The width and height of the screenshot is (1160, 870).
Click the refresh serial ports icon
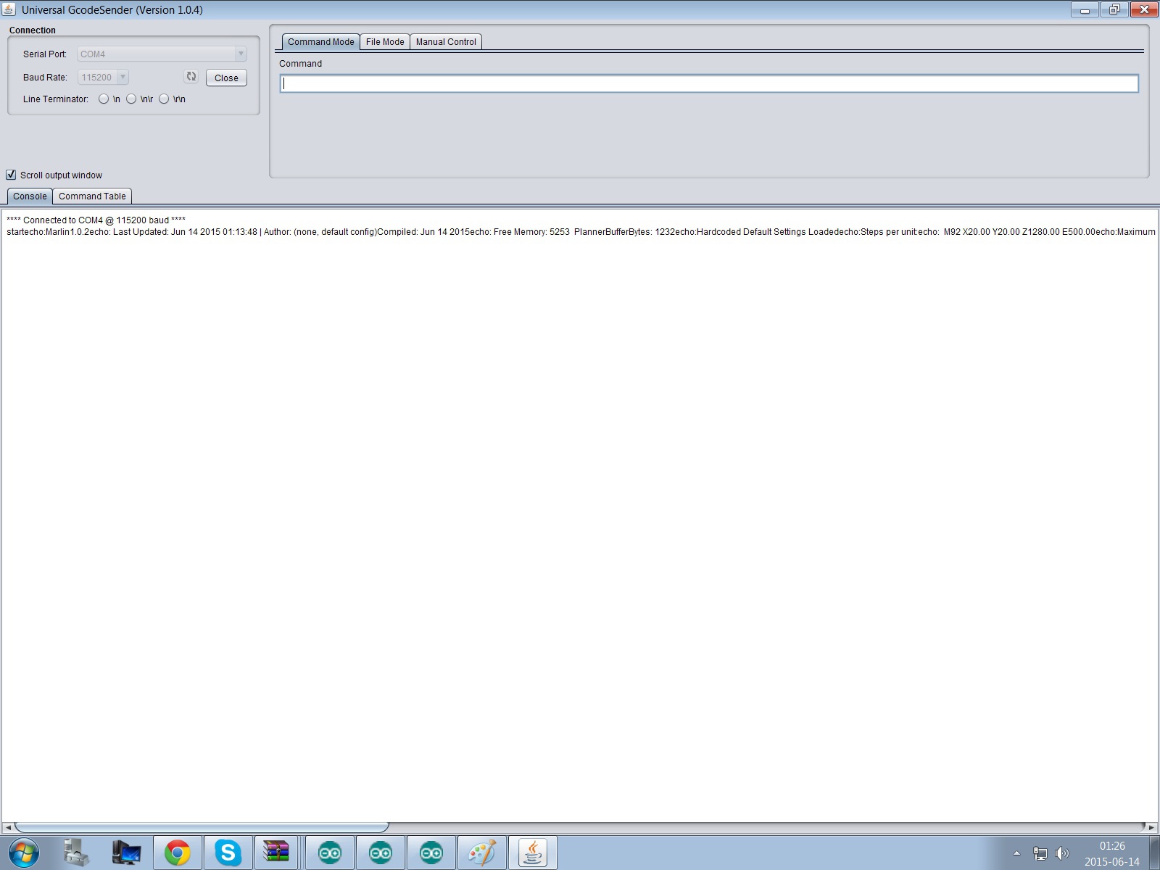(191, 76)
